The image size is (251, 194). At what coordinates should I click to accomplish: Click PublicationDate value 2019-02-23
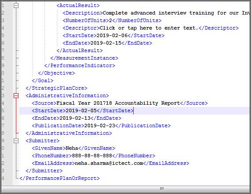100,126
